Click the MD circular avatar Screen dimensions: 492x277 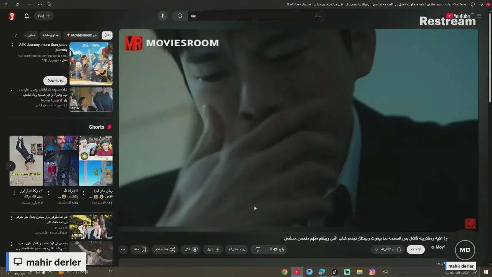tap(465, 250)
